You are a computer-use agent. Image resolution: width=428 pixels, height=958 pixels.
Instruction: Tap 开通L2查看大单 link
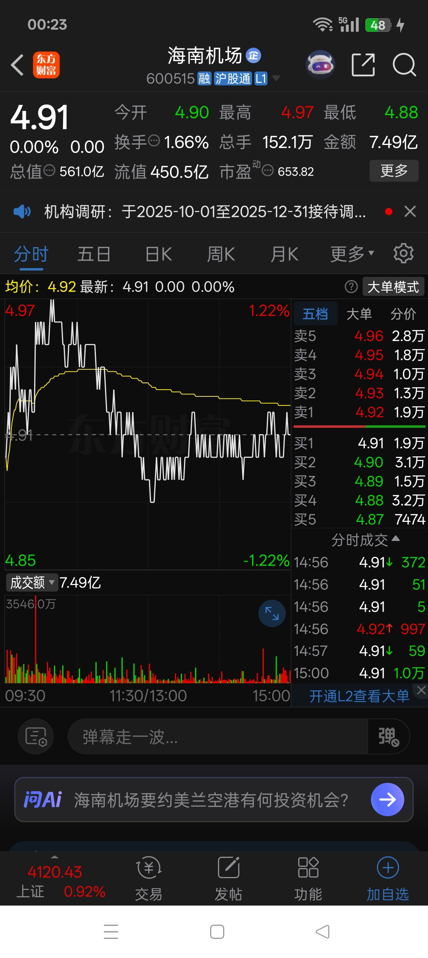[x=359, y=696]
